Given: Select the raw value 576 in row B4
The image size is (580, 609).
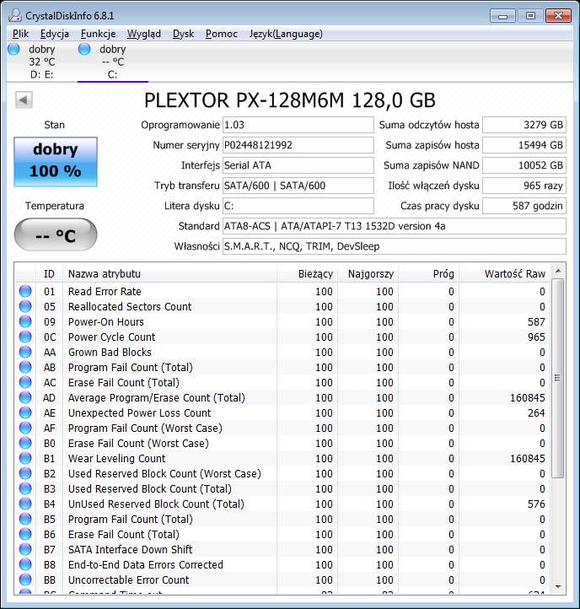Looking at the screenshot, I should pos(536,504).
